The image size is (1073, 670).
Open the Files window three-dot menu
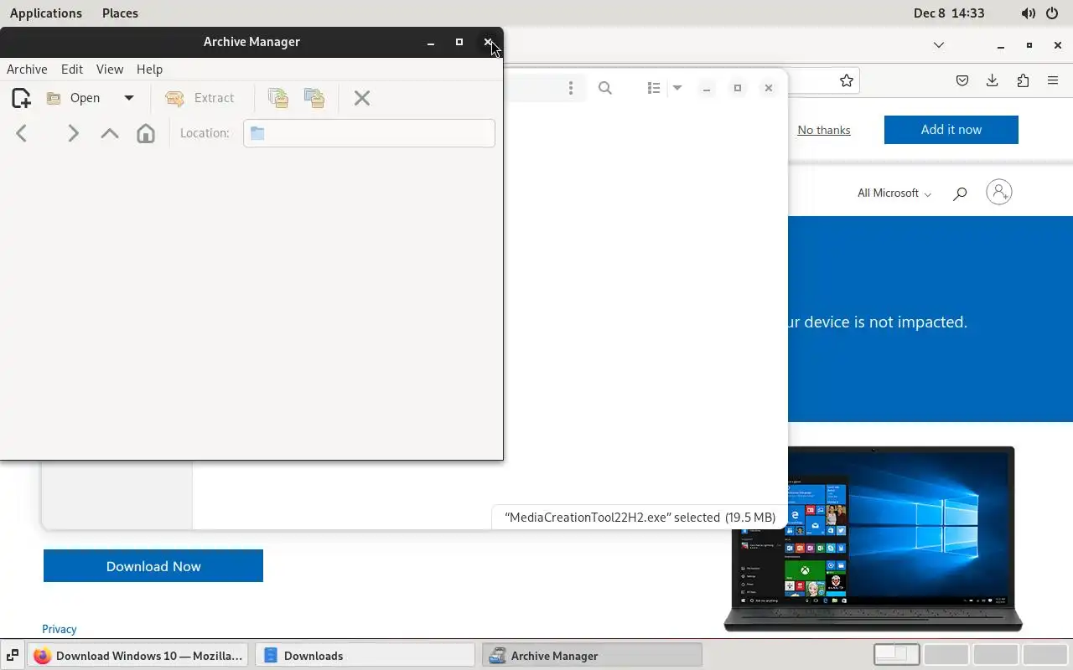[x=571, y=88]
